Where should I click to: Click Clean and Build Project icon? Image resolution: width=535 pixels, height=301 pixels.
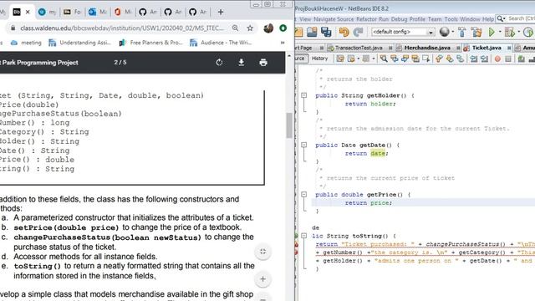tap(476, 32)
